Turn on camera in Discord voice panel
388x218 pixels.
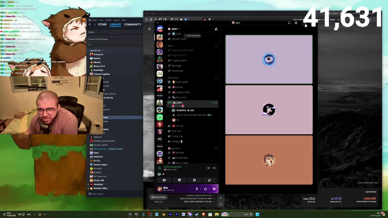(164, 180)
